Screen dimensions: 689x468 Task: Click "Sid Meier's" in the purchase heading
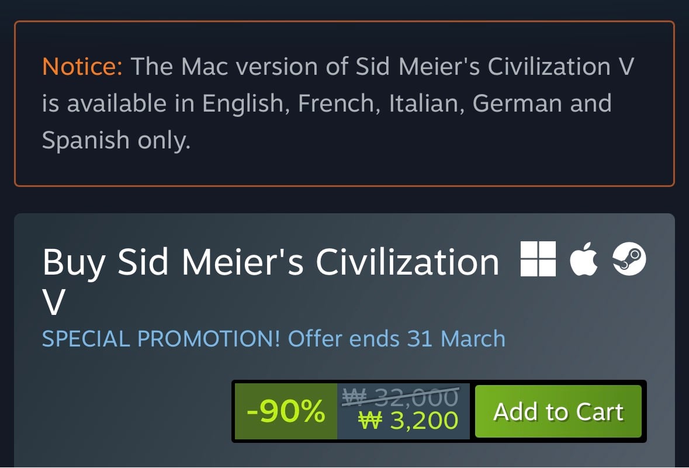tap(210, 263)
